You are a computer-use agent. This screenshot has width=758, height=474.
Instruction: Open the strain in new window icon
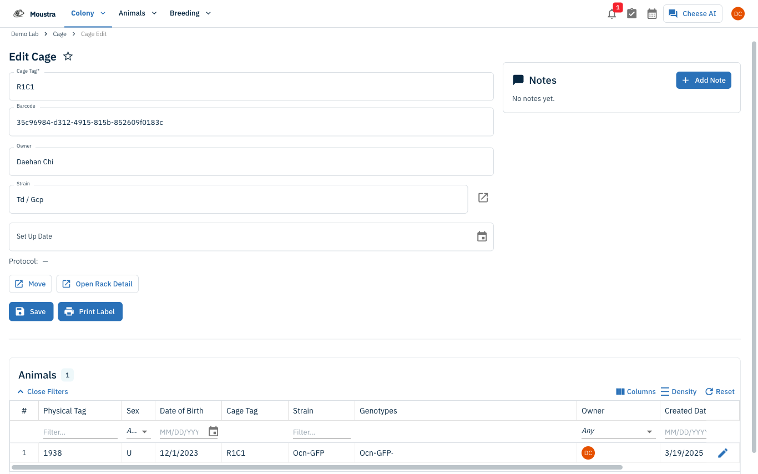tap(483, 198)
